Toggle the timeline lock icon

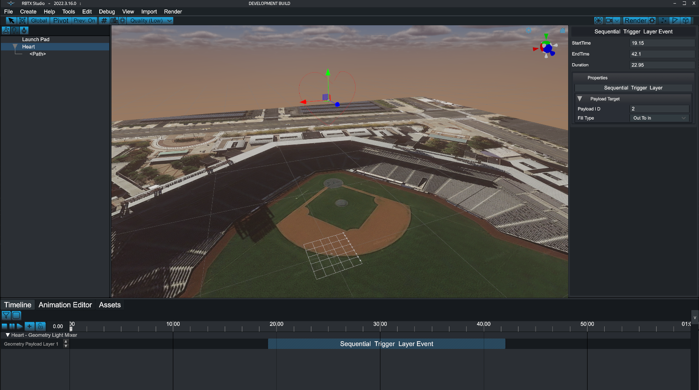point(41,326)
